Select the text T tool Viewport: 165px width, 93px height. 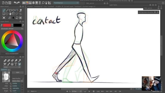tap(16, 64)
